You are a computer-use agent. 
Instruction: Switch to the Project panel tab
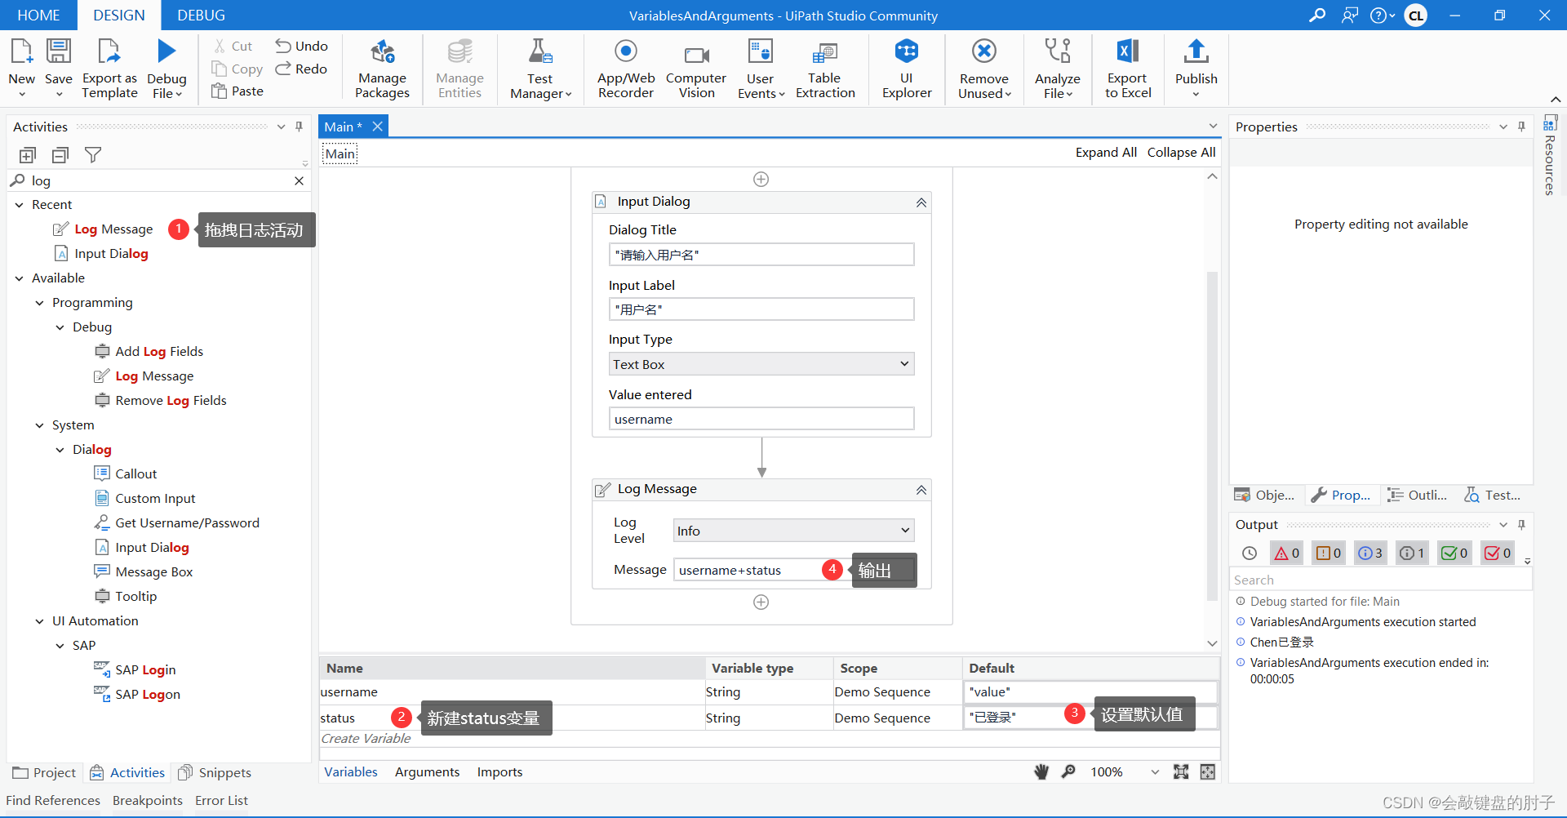tap(45, 772)
